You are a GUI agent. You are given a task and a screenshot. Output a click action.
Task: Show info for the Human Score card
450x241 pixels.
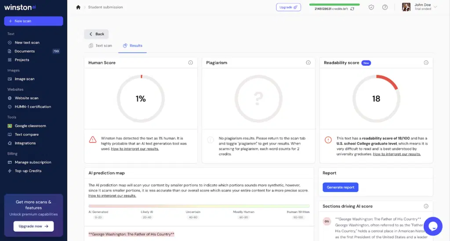point(190,63)
